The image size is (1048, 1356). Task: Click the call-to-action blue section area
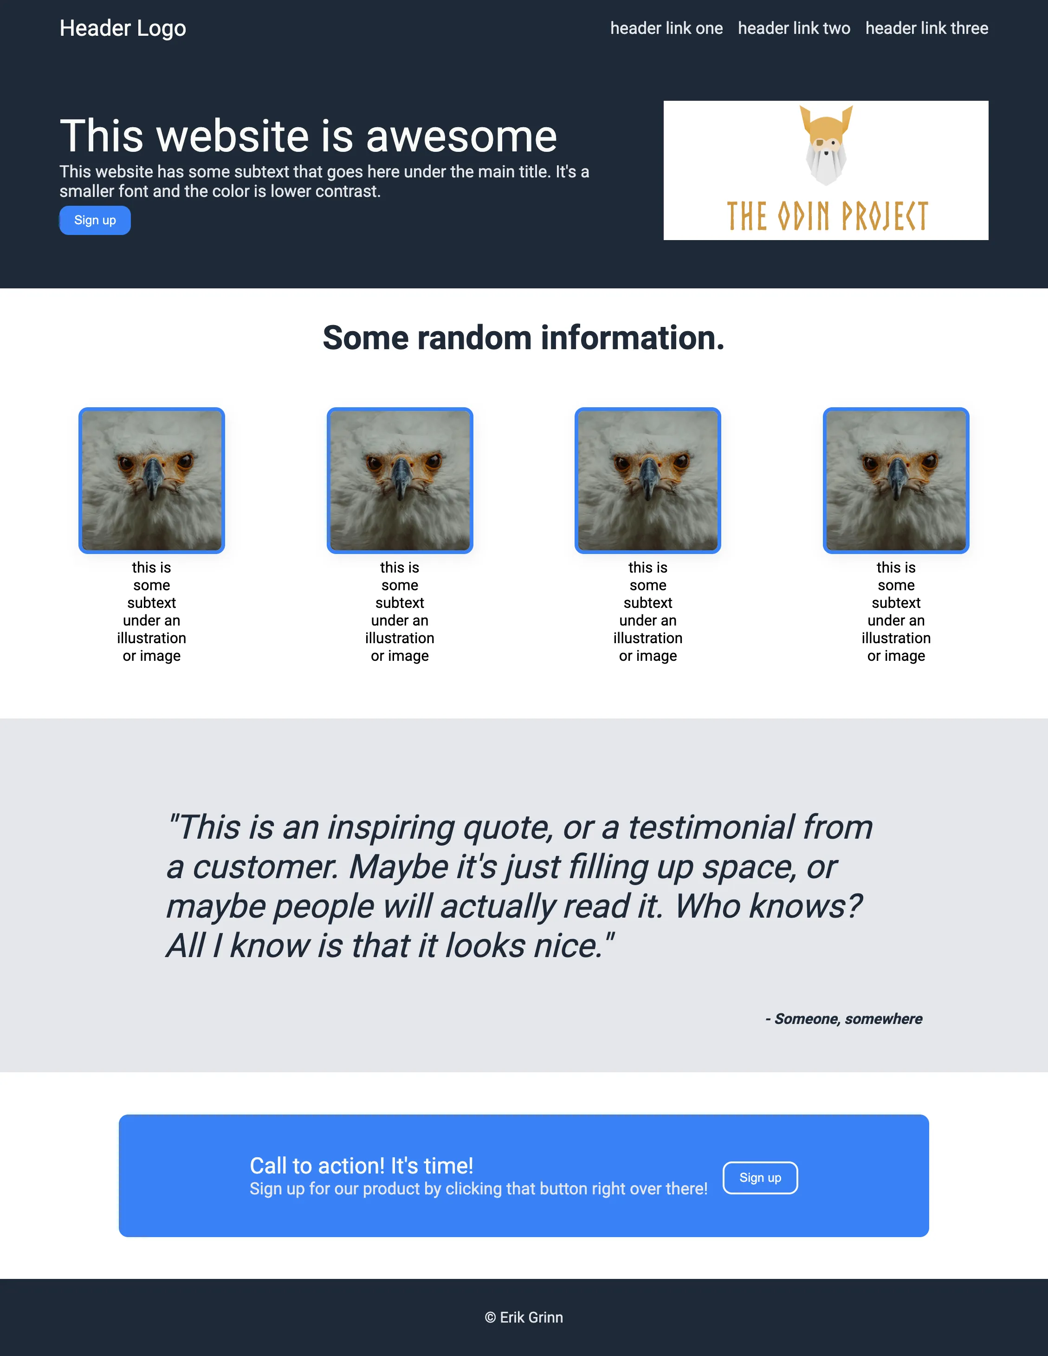pyautogui.click(x=524, y=1178)
